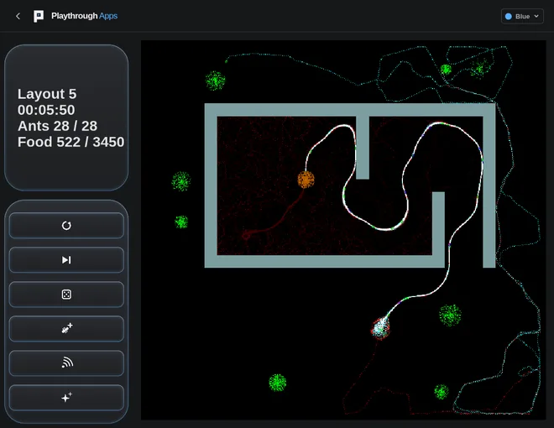This screenshot has height=428, width=554.
Task: Select the Ants 28 / 28 counter
Action: tap(57, 126)
